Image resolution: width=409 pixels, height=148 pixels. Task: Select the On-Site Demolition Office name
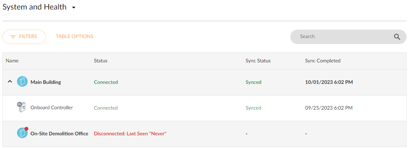59,134
